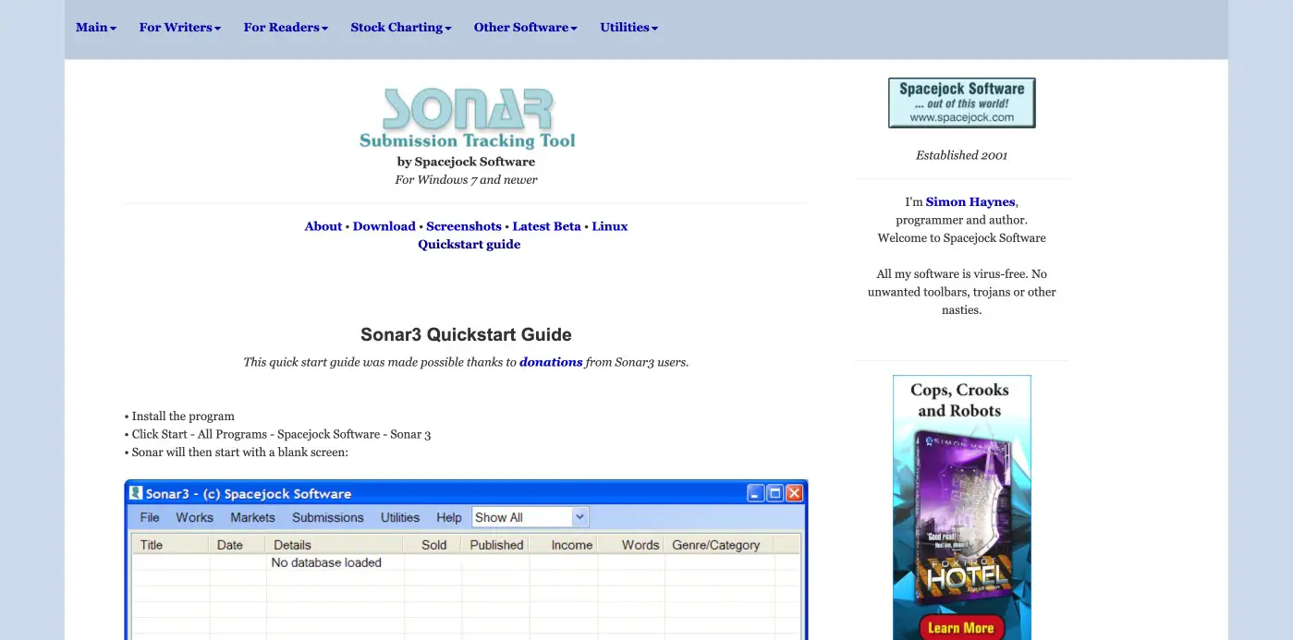Viewport: 1293px width, 640px height.
Task: Open the Works menu in the Sonar3 window
Action: tap(194, 518)
